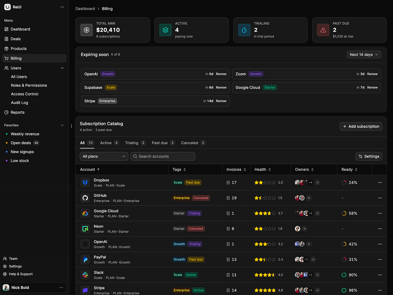Open Products in the sidebar

34,49
